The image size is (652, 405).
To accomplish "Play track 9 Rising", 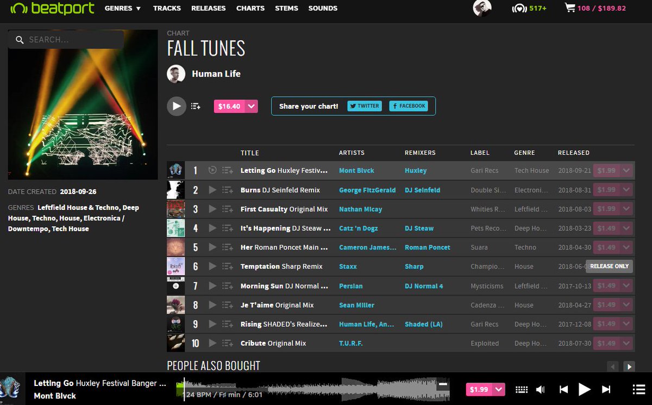I will tap(213, 324).
